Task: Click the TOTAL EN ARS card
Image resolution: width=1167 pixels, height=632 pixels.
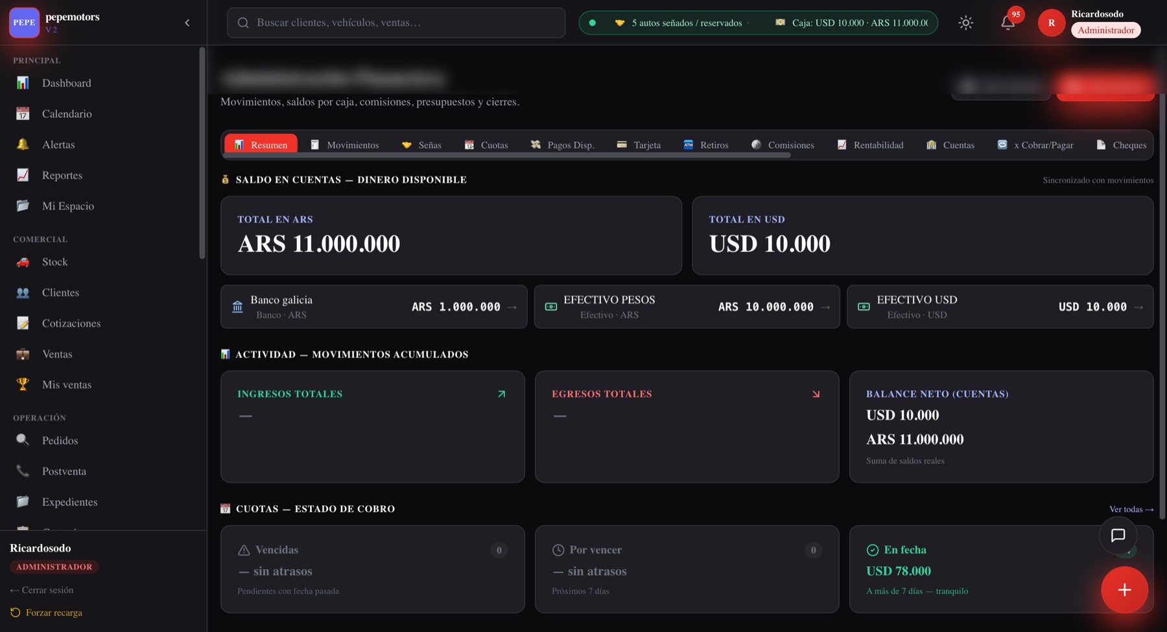Action: click(x=451, y=236)
